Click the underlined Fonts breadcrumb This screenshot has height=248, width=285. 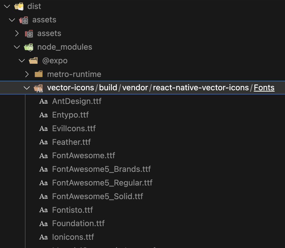[x=264, y=87]
